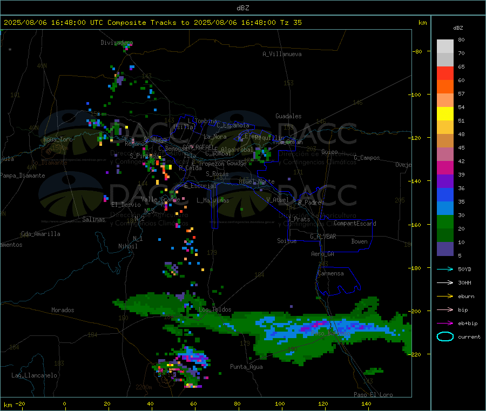Pick the gray 65–70 dBZ swatch
This screenshot has height=411, width=486.
pyautogui.click(x=445, y=60)
